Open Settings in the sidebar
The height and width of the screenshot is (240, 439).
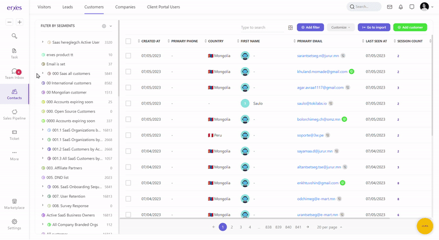pyautogui.click(x=14, y=224)
